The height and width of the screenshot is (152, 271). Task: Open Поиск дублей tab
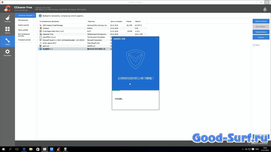coord(25,30)
